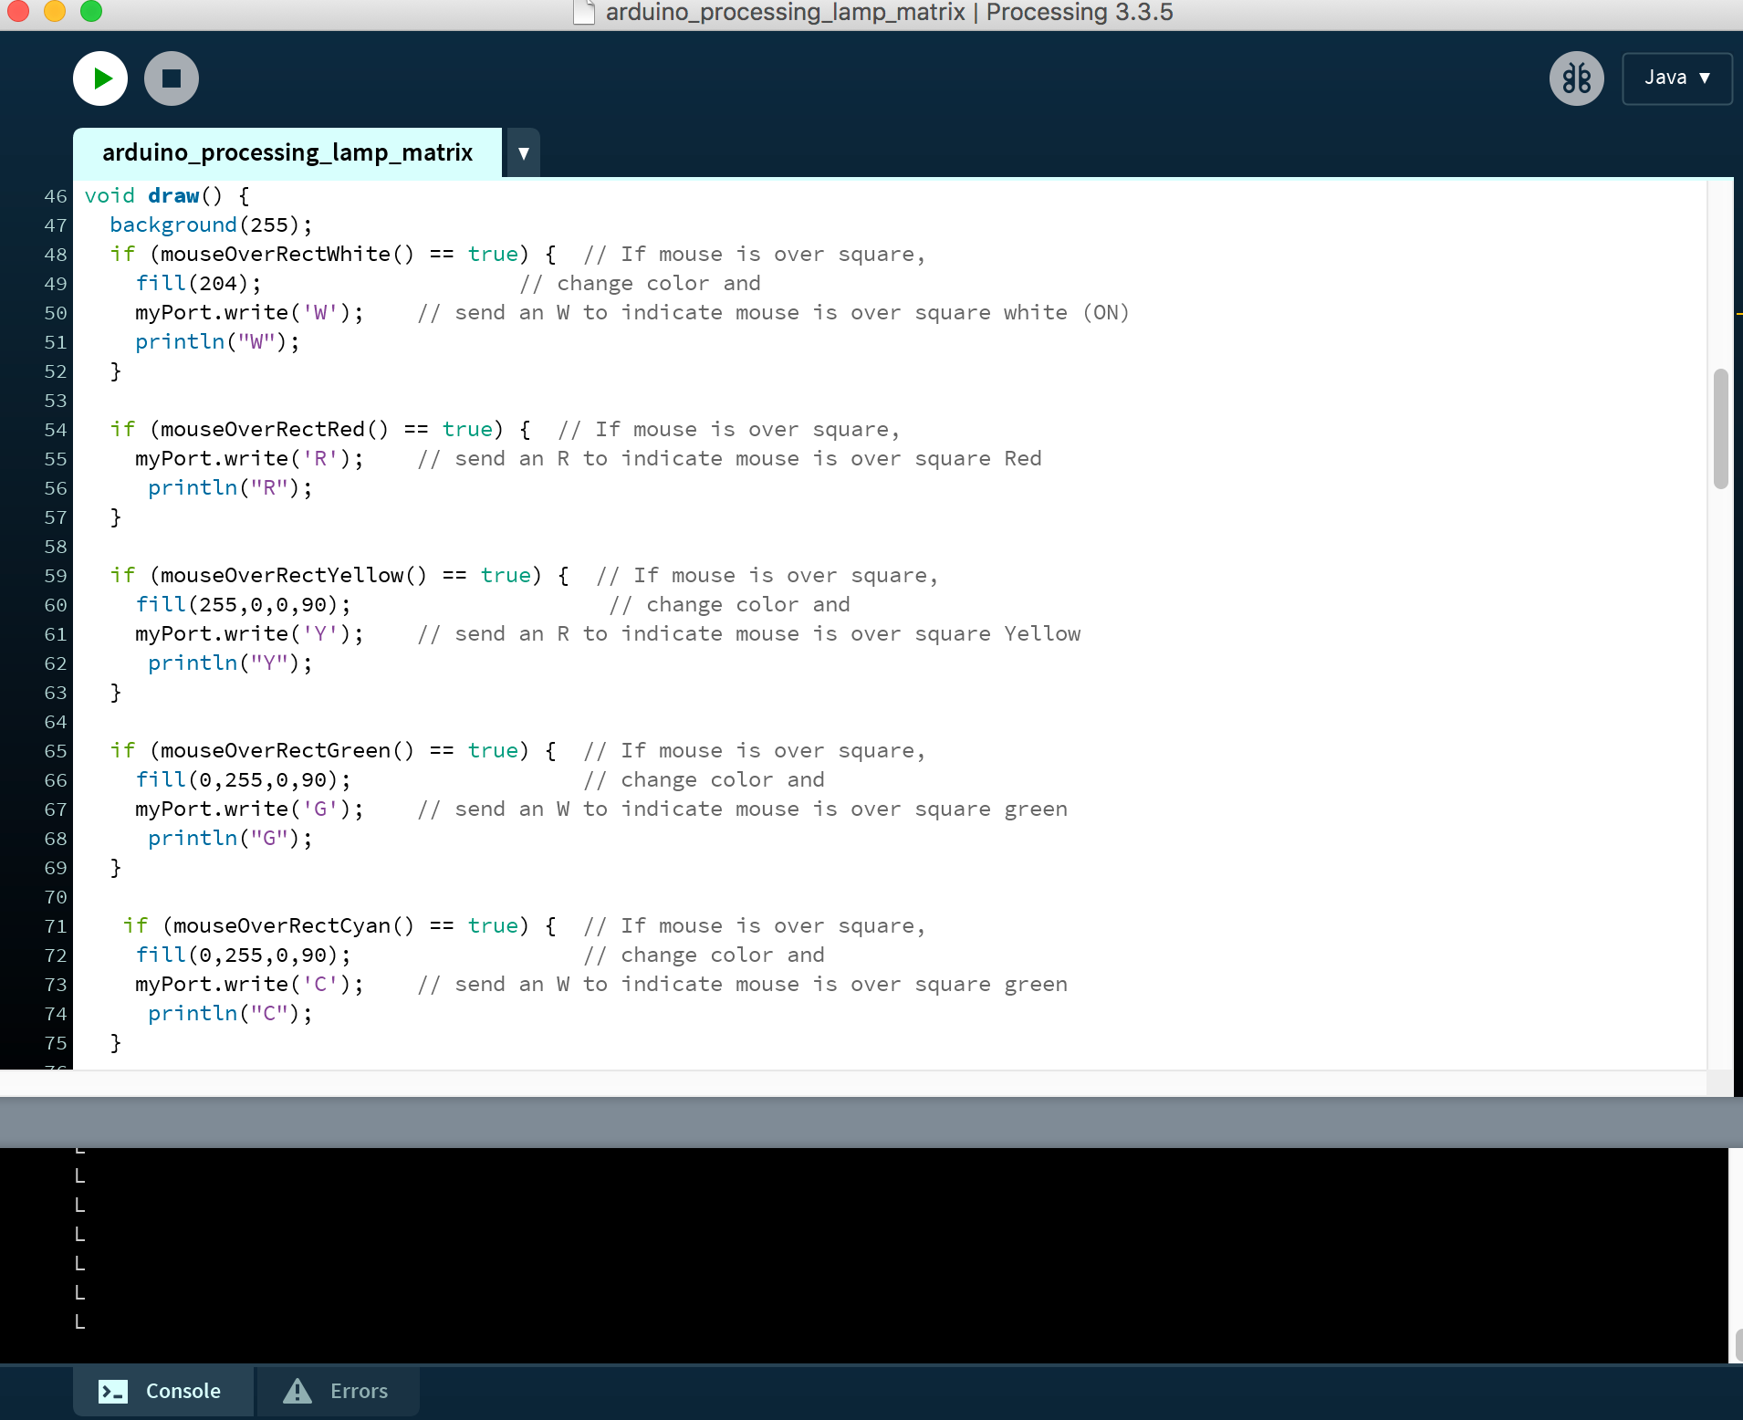Click 'mouseOverRectGreen()' condition
Screen dimensions: 1743x1420
pyautogui.click(x=287, y=750)
